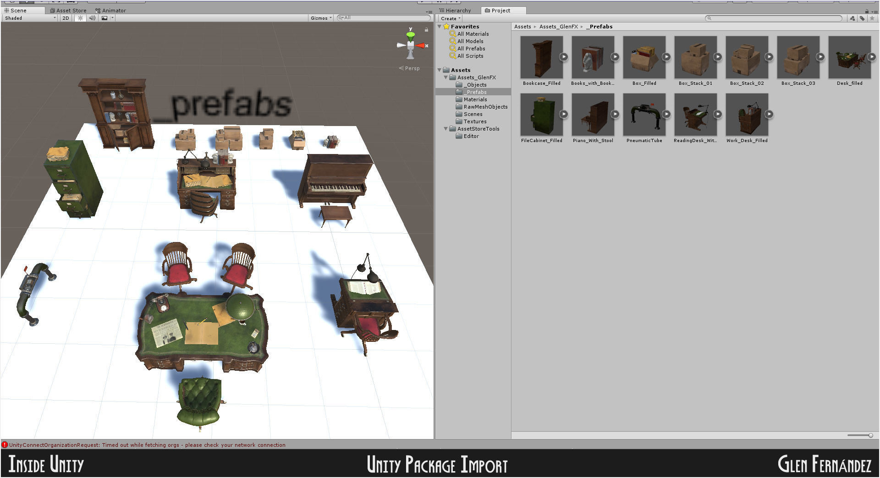Select the Box_Filled prefab thumbnail

[644, 57]
